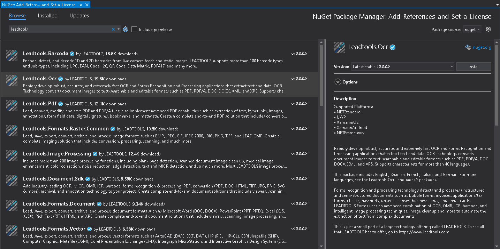Click verified badge in Leadtools.Ocr details header
Screen dimensions: 500x249
click(393, 47)
